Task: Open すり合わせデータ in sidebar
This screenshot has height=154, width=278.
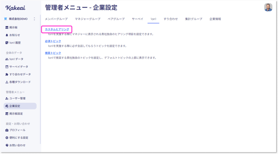Action: [x=20, y=74]
